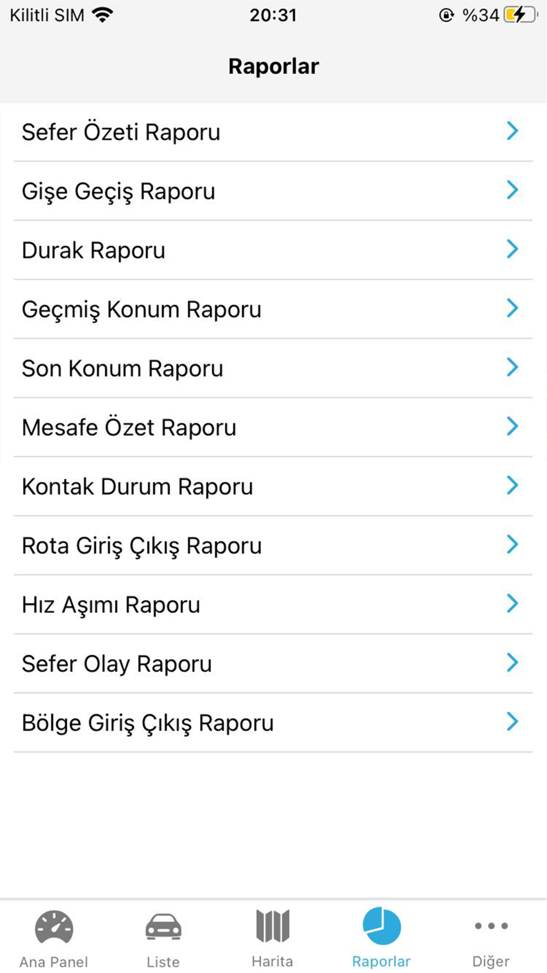The width and height of the screenshot is (547, 973).
Task: Choose Sefer Olay Raporu row
Action: tap(273, 664)
